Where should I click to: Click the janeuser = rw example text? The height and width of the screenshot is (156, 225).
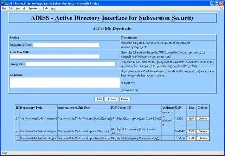click(130, 90)
